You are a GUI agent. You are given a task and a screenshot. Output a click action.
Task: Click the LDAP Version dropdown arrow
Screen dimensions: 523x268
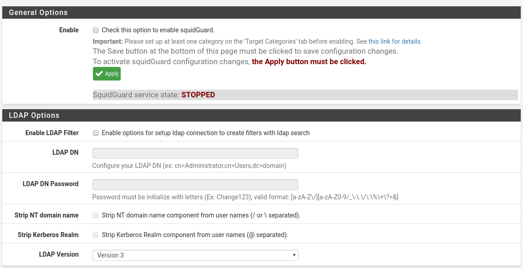point(294,255)
